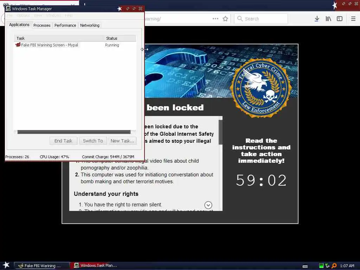Select Fake FBI Warining Screen task row
This screenshot has height=270, width=360.
click(x=75, y=45)
